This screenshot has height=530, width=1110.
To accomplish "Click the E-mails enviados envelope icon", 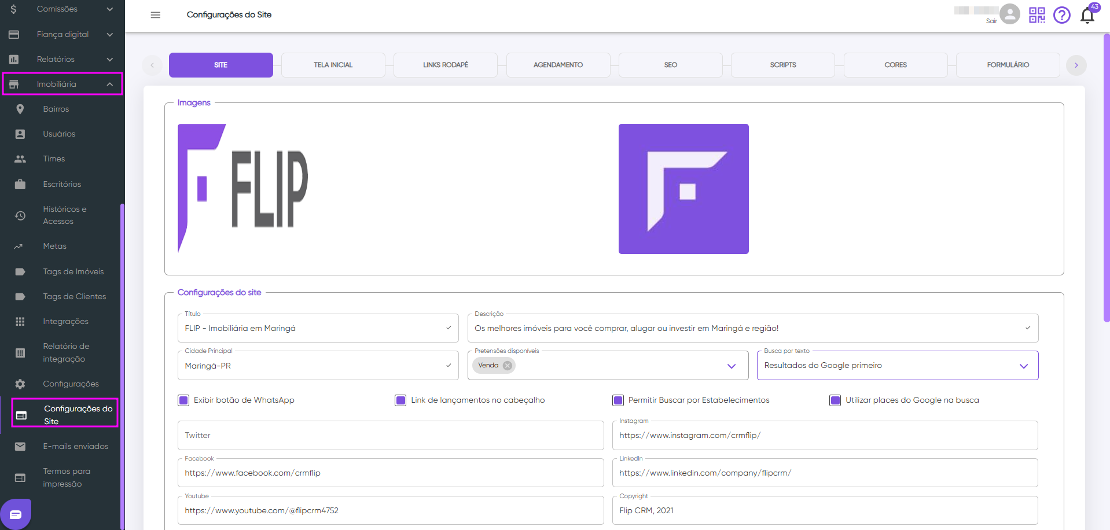I will (x=20, y=447).
